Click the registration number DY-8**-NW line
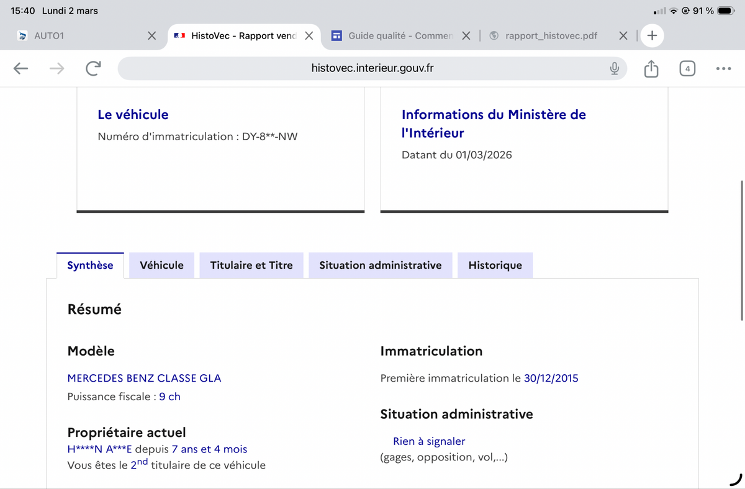Image resolution: width=745 pixels, height=489 pixels. pos(197,137)
